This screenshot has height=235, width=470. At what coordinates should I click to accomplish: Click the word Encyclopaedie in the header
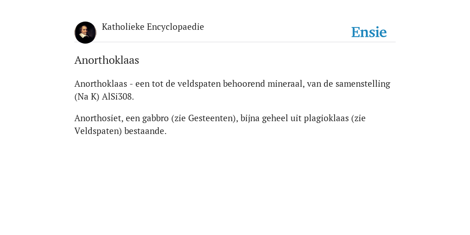[175, 27]
